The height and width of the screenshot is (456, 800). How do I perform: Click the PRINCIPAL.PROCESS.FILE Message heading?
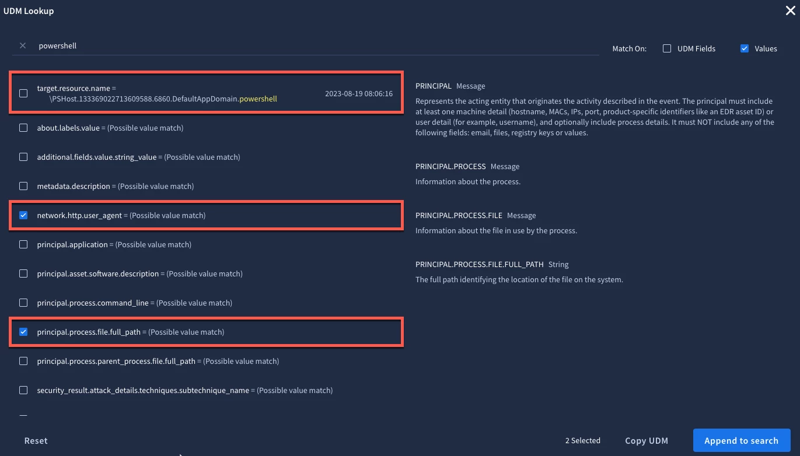tap(476, 215)
